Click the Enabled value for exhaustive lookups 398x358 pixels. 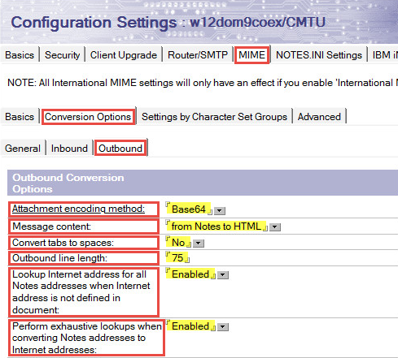(190, 326)
